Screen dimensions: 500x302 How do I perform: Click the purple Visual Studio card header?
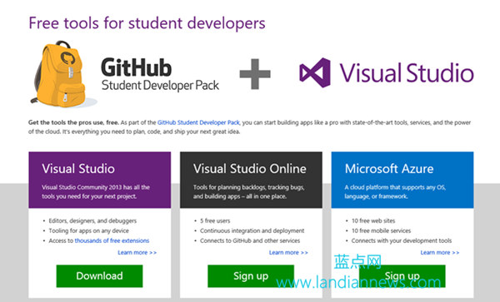(99, 180)
